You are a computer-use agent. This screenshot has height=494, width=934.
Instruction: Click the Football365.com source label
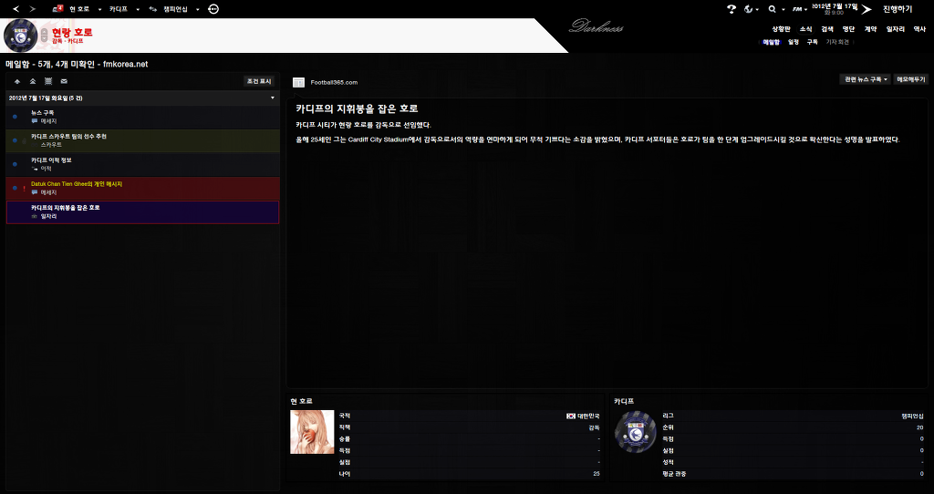tap(334, 83)
